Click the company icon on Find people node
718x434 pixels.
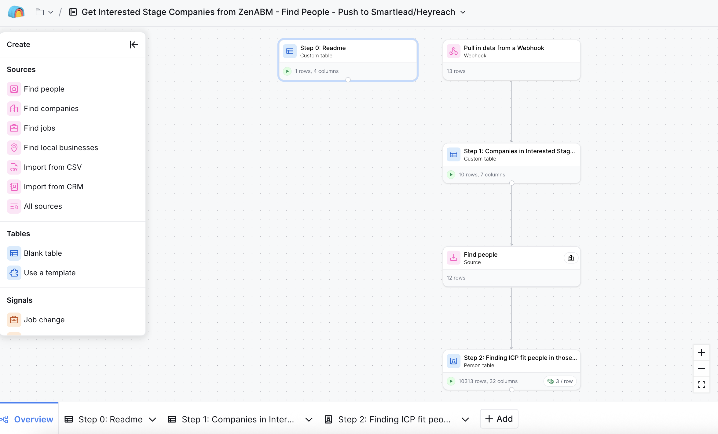pyautogui.click(x=571, y=258)
